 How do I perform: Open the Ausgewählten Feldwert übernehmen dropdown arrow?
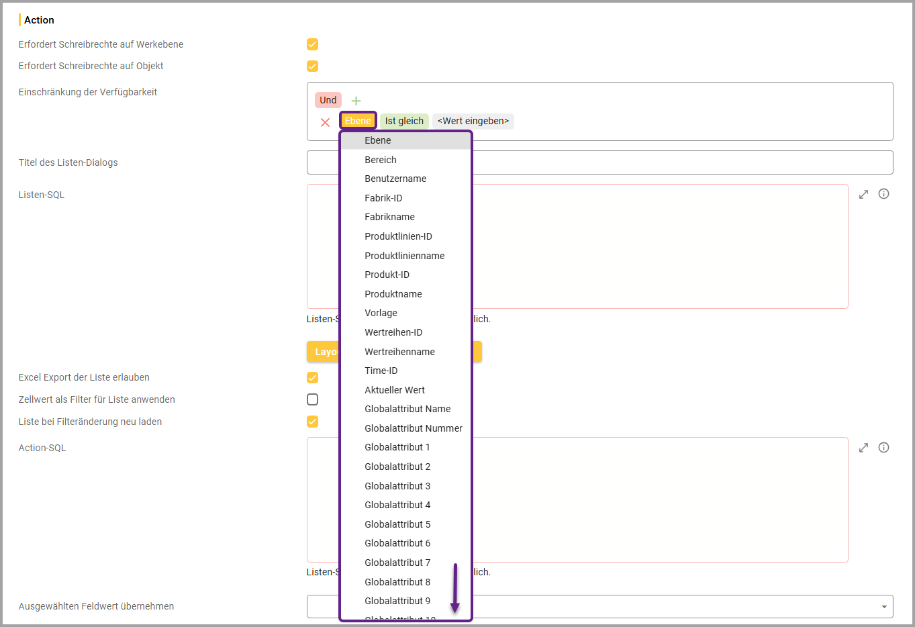(884, 607)
